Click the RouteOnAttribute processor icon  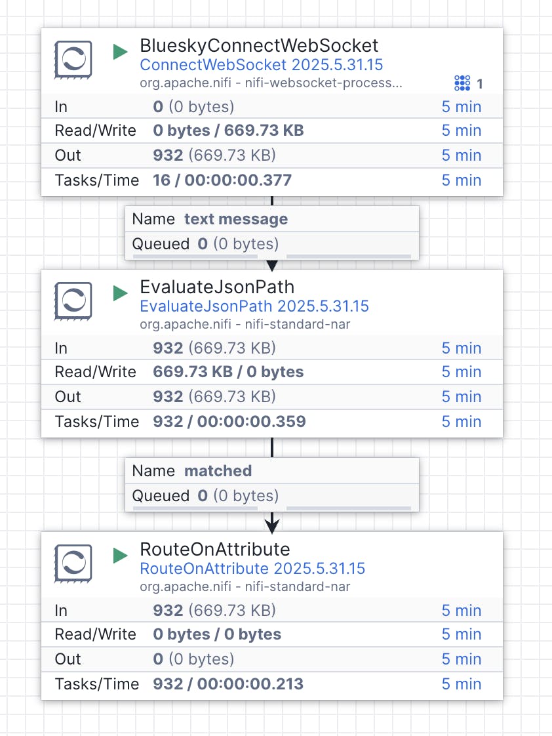click(73, 563)
